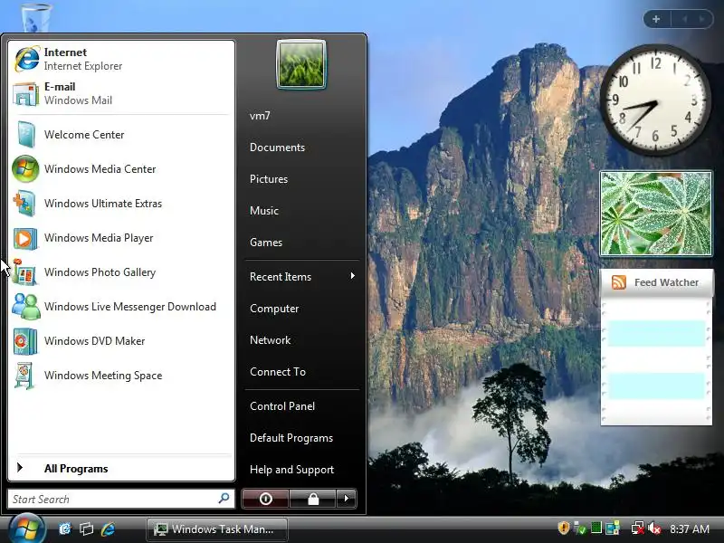Image resolution: width=724 pixels, height=543 pixels.
Task: Open the Games folder
Action: (266, 242)
